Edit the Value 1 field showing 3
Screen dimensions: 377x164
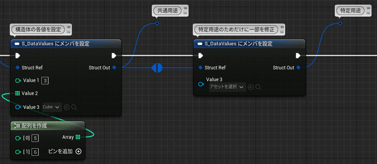coord(45,80)
